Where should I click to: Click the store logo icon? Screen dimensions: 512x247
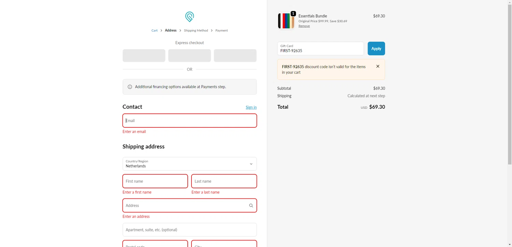[189, 16]
